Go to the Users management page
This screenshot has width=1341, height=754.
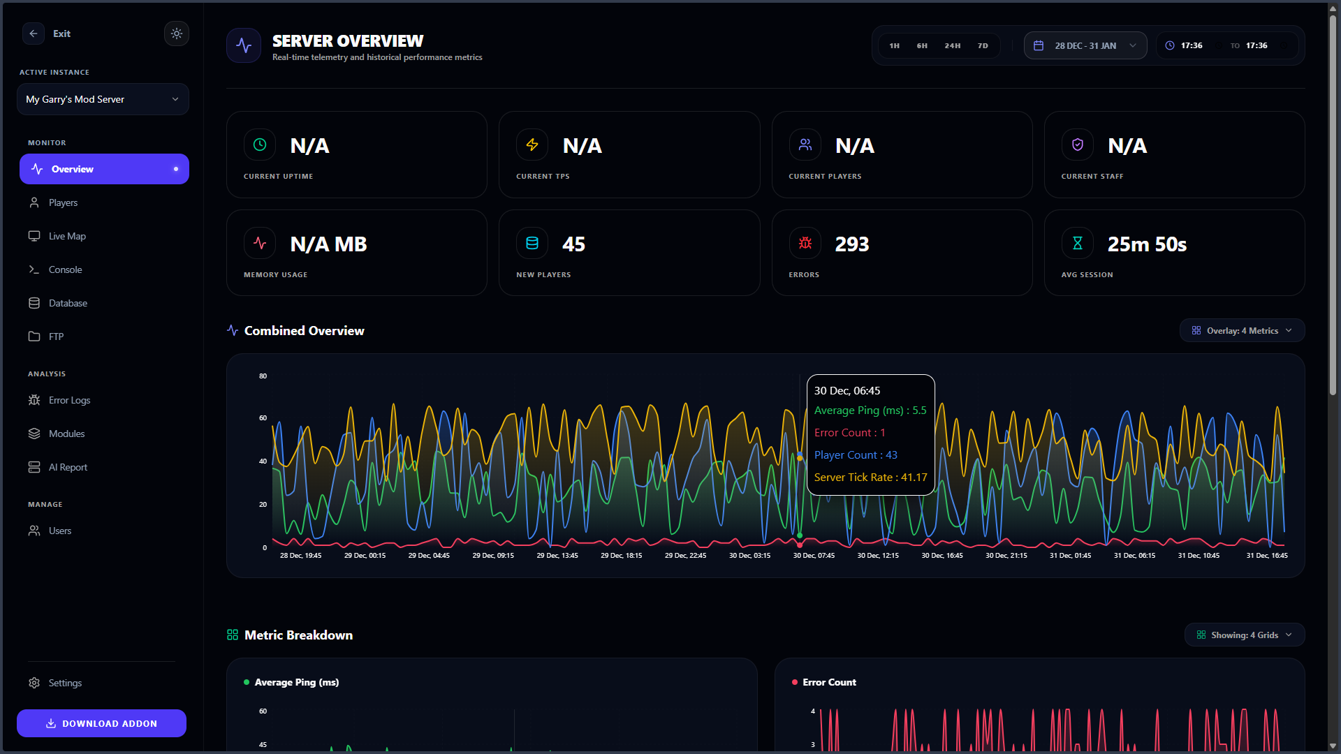point(60,531)
